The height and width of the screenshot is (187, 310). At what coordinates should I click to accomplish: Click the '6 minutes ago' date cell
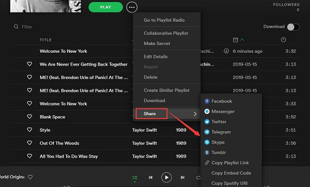coord(247,51)
